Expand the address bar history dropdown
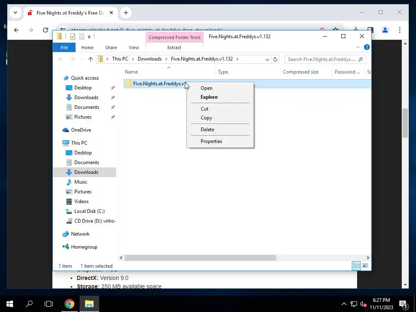Screen dimensions: 416x312 267,59
